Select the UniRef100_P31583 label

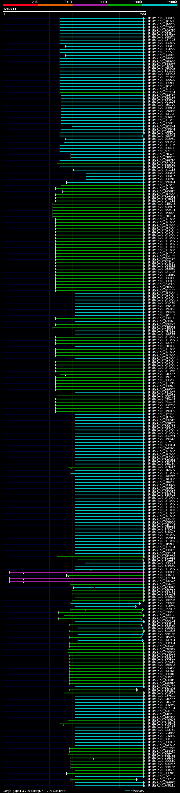pos(161,52)
